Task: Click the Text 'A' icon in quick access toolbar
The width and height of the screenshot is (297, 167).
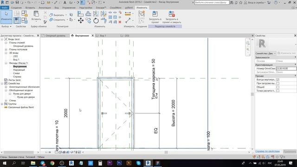Action: click(x=65, y=2)
